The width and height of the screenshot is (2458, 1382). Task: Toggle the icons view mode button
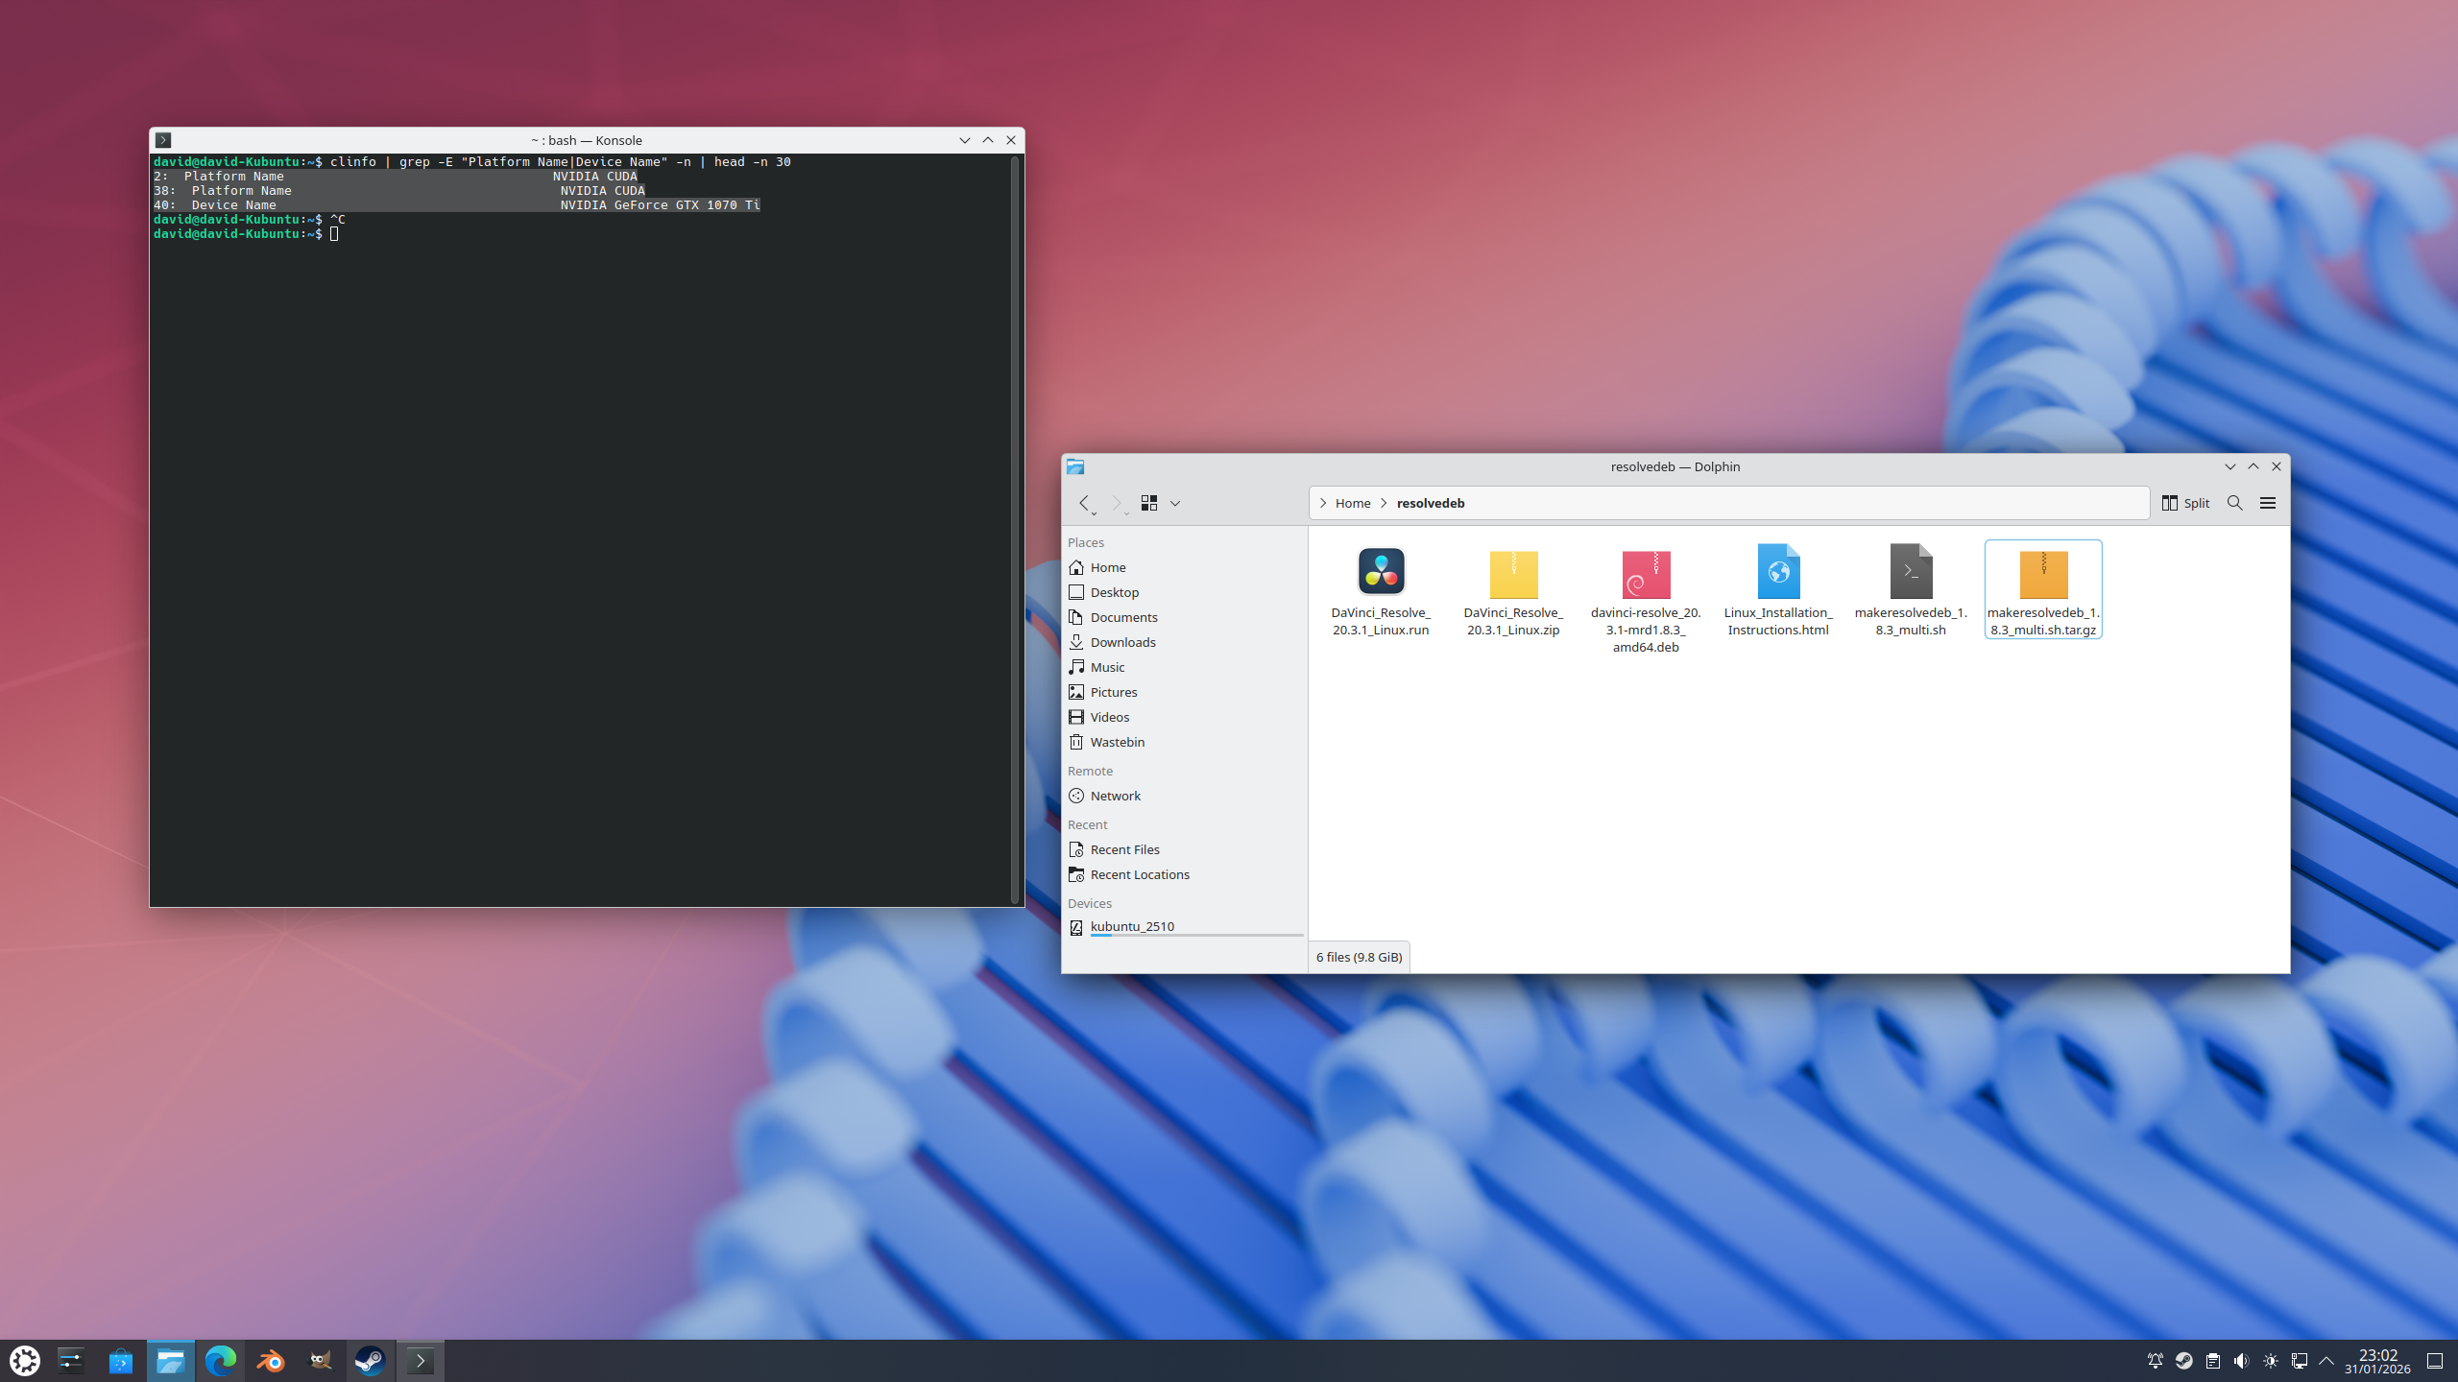1148,503
